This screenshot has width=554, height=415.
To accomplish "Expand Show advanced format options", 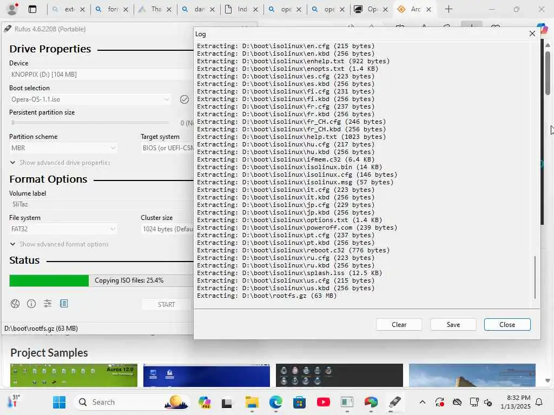I will pos(59,244).
